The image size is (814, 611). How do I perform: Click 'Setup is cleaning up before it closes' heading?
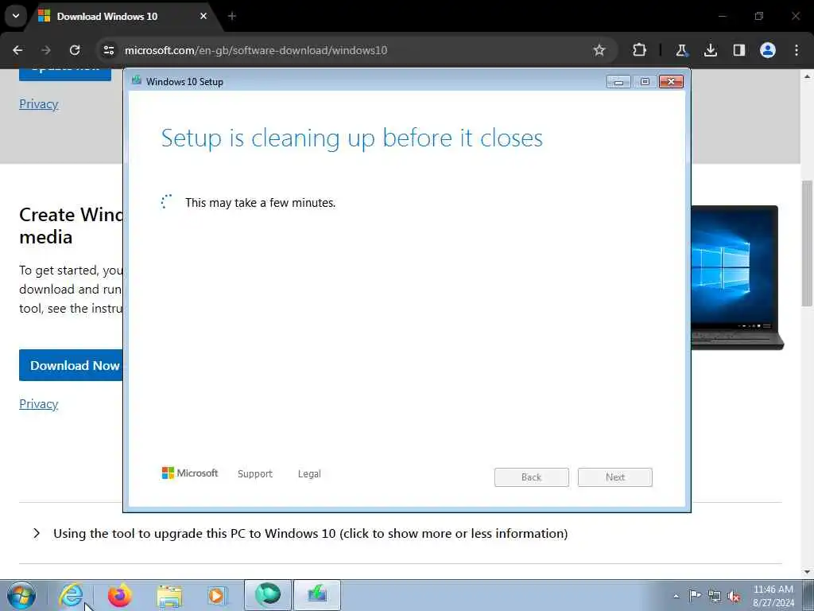click(x=351, y=138)
